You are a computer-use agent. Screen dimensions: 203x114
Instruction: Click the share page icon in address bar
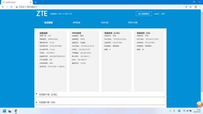pos(186,7)
